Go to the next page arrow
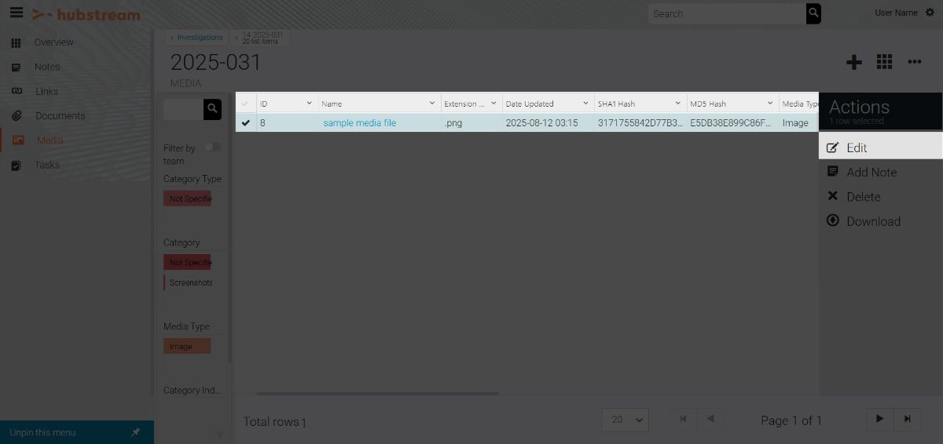 [x=879, y=420]
